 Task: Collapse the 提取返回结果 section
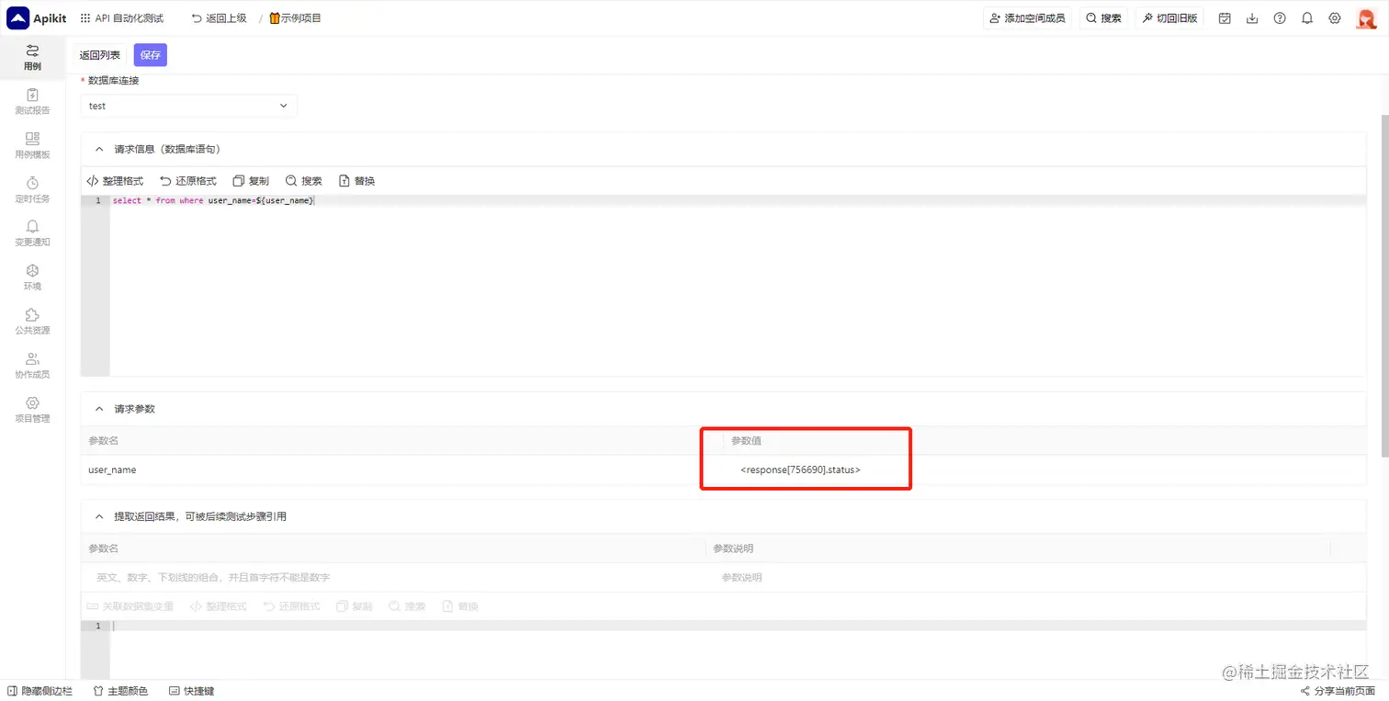tap(99, 516)
